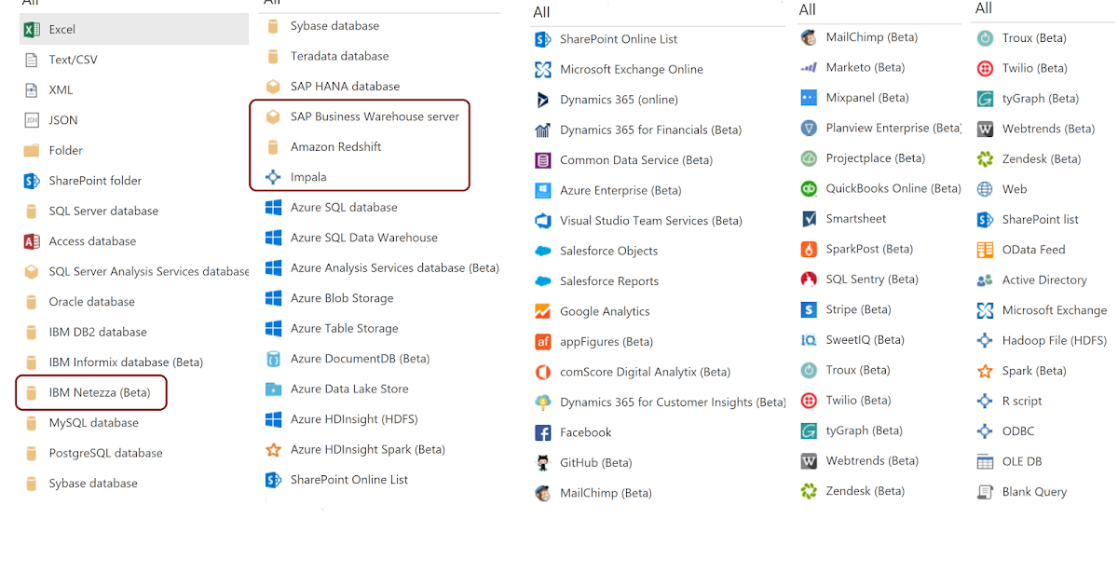Click the first All category header

pos(28,5)
